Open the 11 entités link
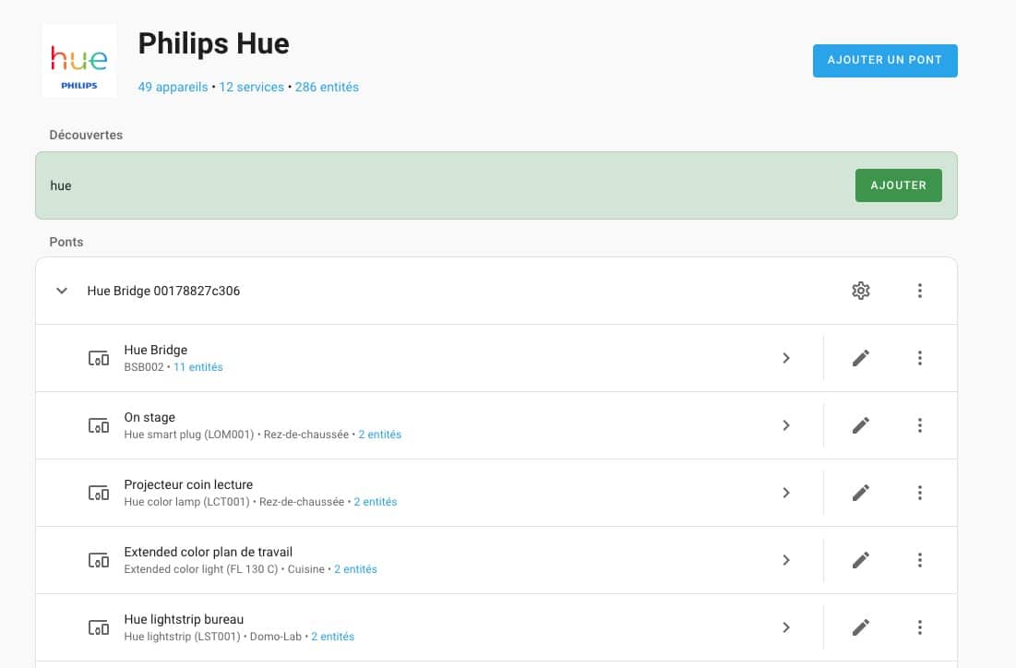 tap(197, 366)
